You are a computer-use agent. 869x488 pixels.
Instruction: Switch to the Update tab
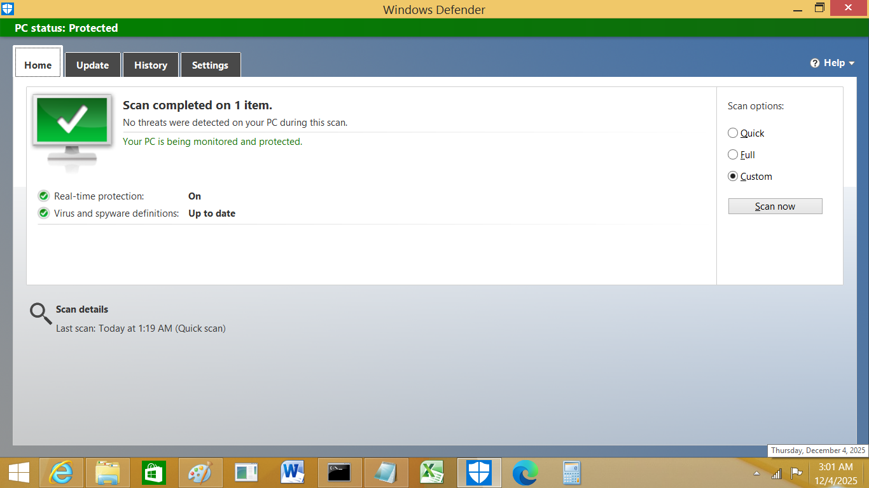(93, 65)
